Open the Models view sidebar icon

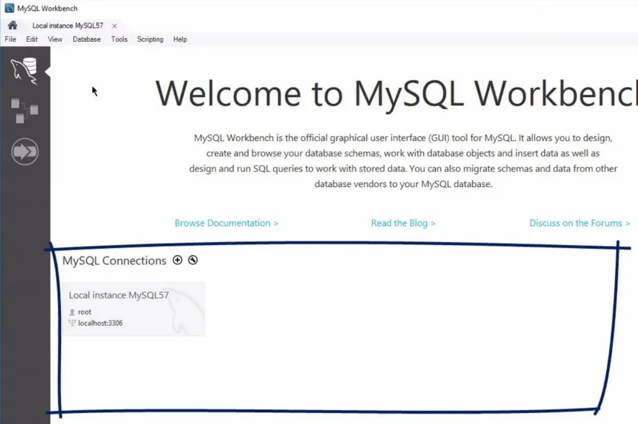coord(25,111)
